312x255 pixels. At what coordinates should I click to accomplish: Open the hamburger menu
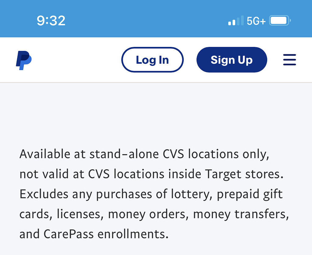(x=289, y=60)
